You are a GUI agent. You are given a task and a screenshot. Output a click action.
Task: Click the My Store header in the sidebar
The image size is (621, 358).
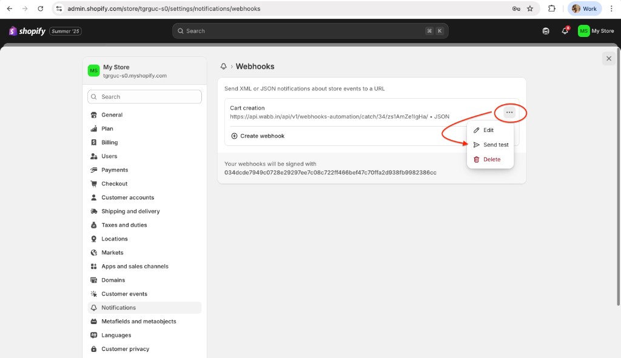point(144,71)
